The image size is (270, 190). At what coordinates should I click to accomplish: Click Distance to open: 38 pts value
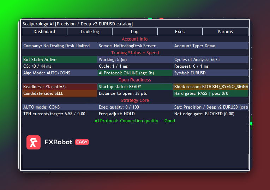pos(123,93)
